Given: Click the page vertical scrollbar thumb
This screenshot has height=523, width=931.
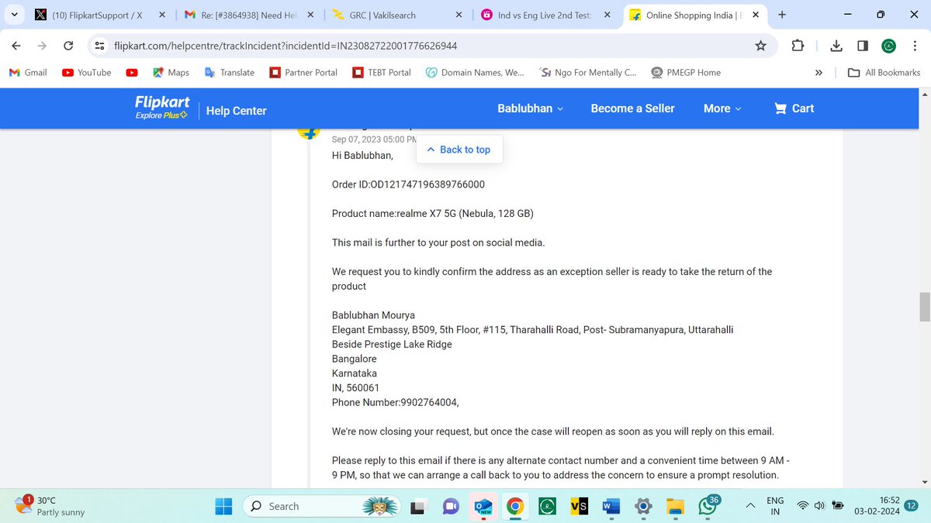Looking at the screenshot, I should 924,307.
